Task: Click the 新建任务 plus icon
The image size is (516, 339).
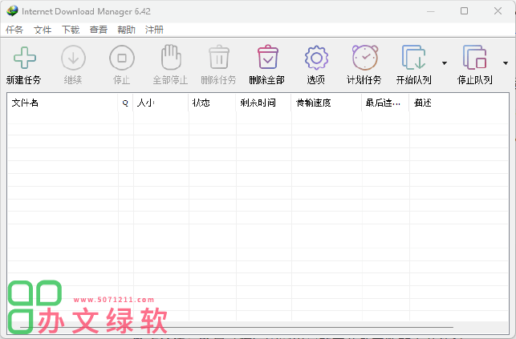Action: click(25, 58)
